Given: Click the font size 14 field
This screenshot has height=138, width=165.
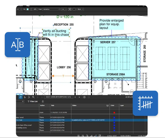Looking at the screenshot, I should [x=63, y=9].
